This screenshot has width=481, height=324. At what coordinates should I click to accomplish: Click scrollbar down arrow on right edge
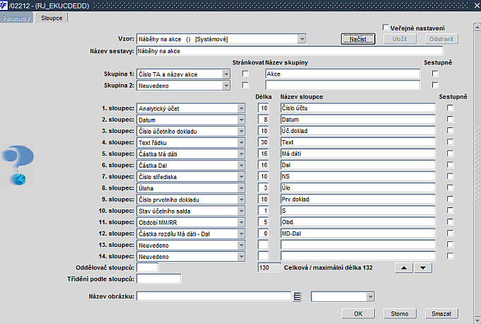tap(477, 319)
